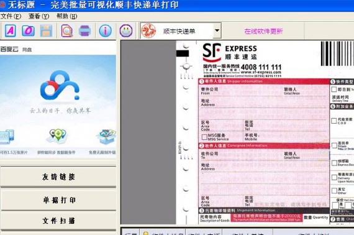The image size is (354, 235).
Task: Click the 云上的日子 slogan text
Action: [x=60, y=111]
